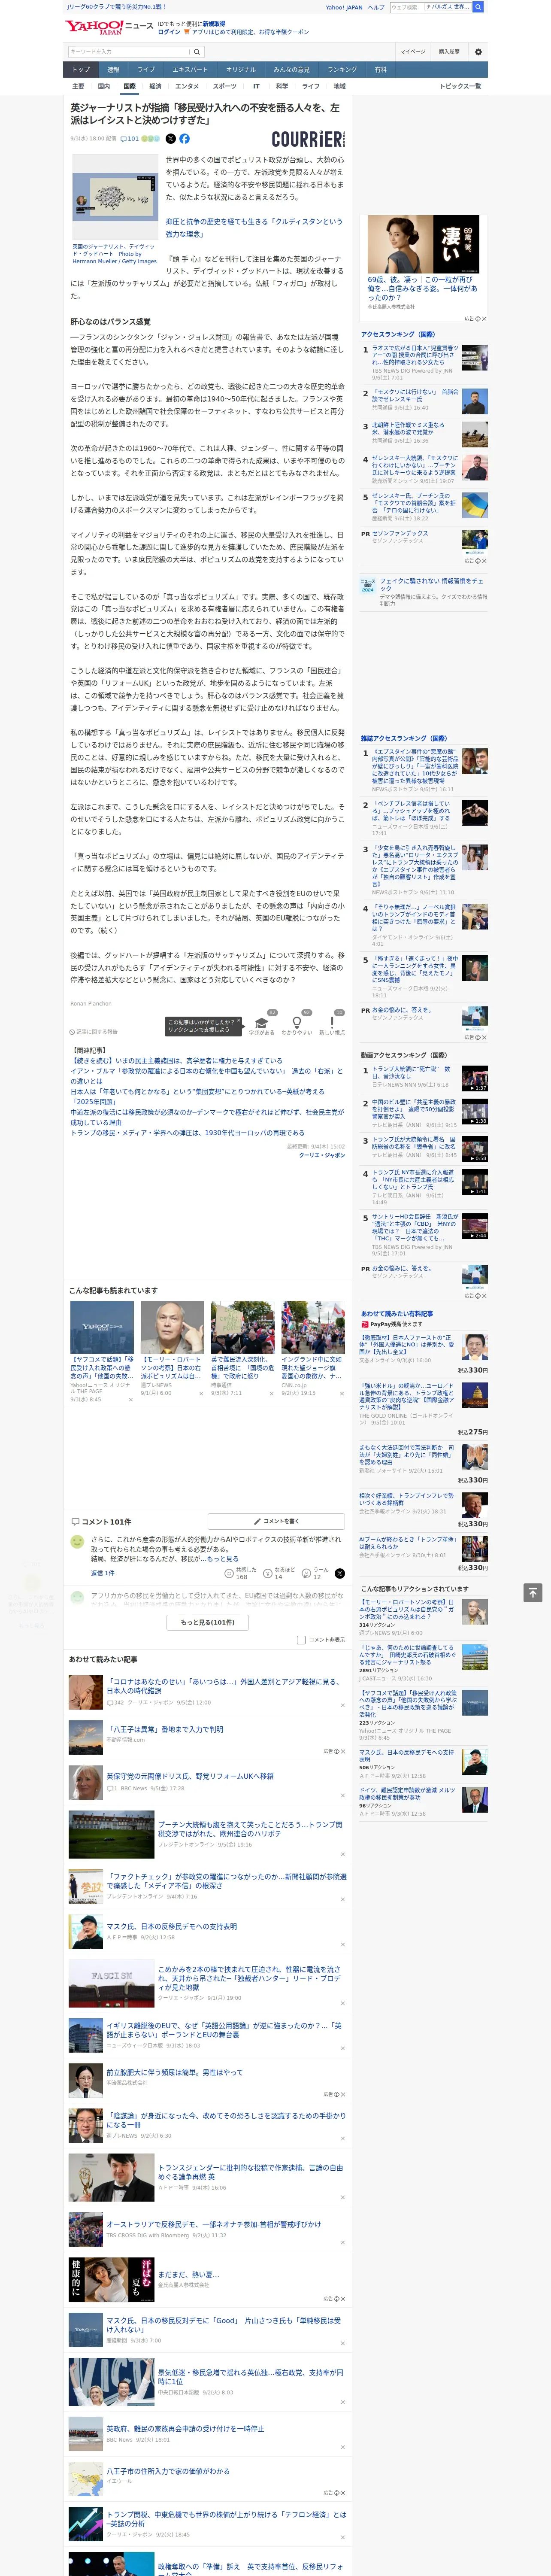Open the トピックス一覧 link
Viewport: 551px width, 2576px height.
tap(460, 86)
